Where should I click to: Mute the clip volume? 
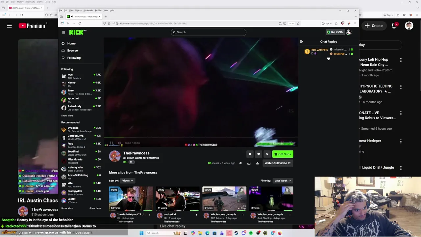click(119, 143)
